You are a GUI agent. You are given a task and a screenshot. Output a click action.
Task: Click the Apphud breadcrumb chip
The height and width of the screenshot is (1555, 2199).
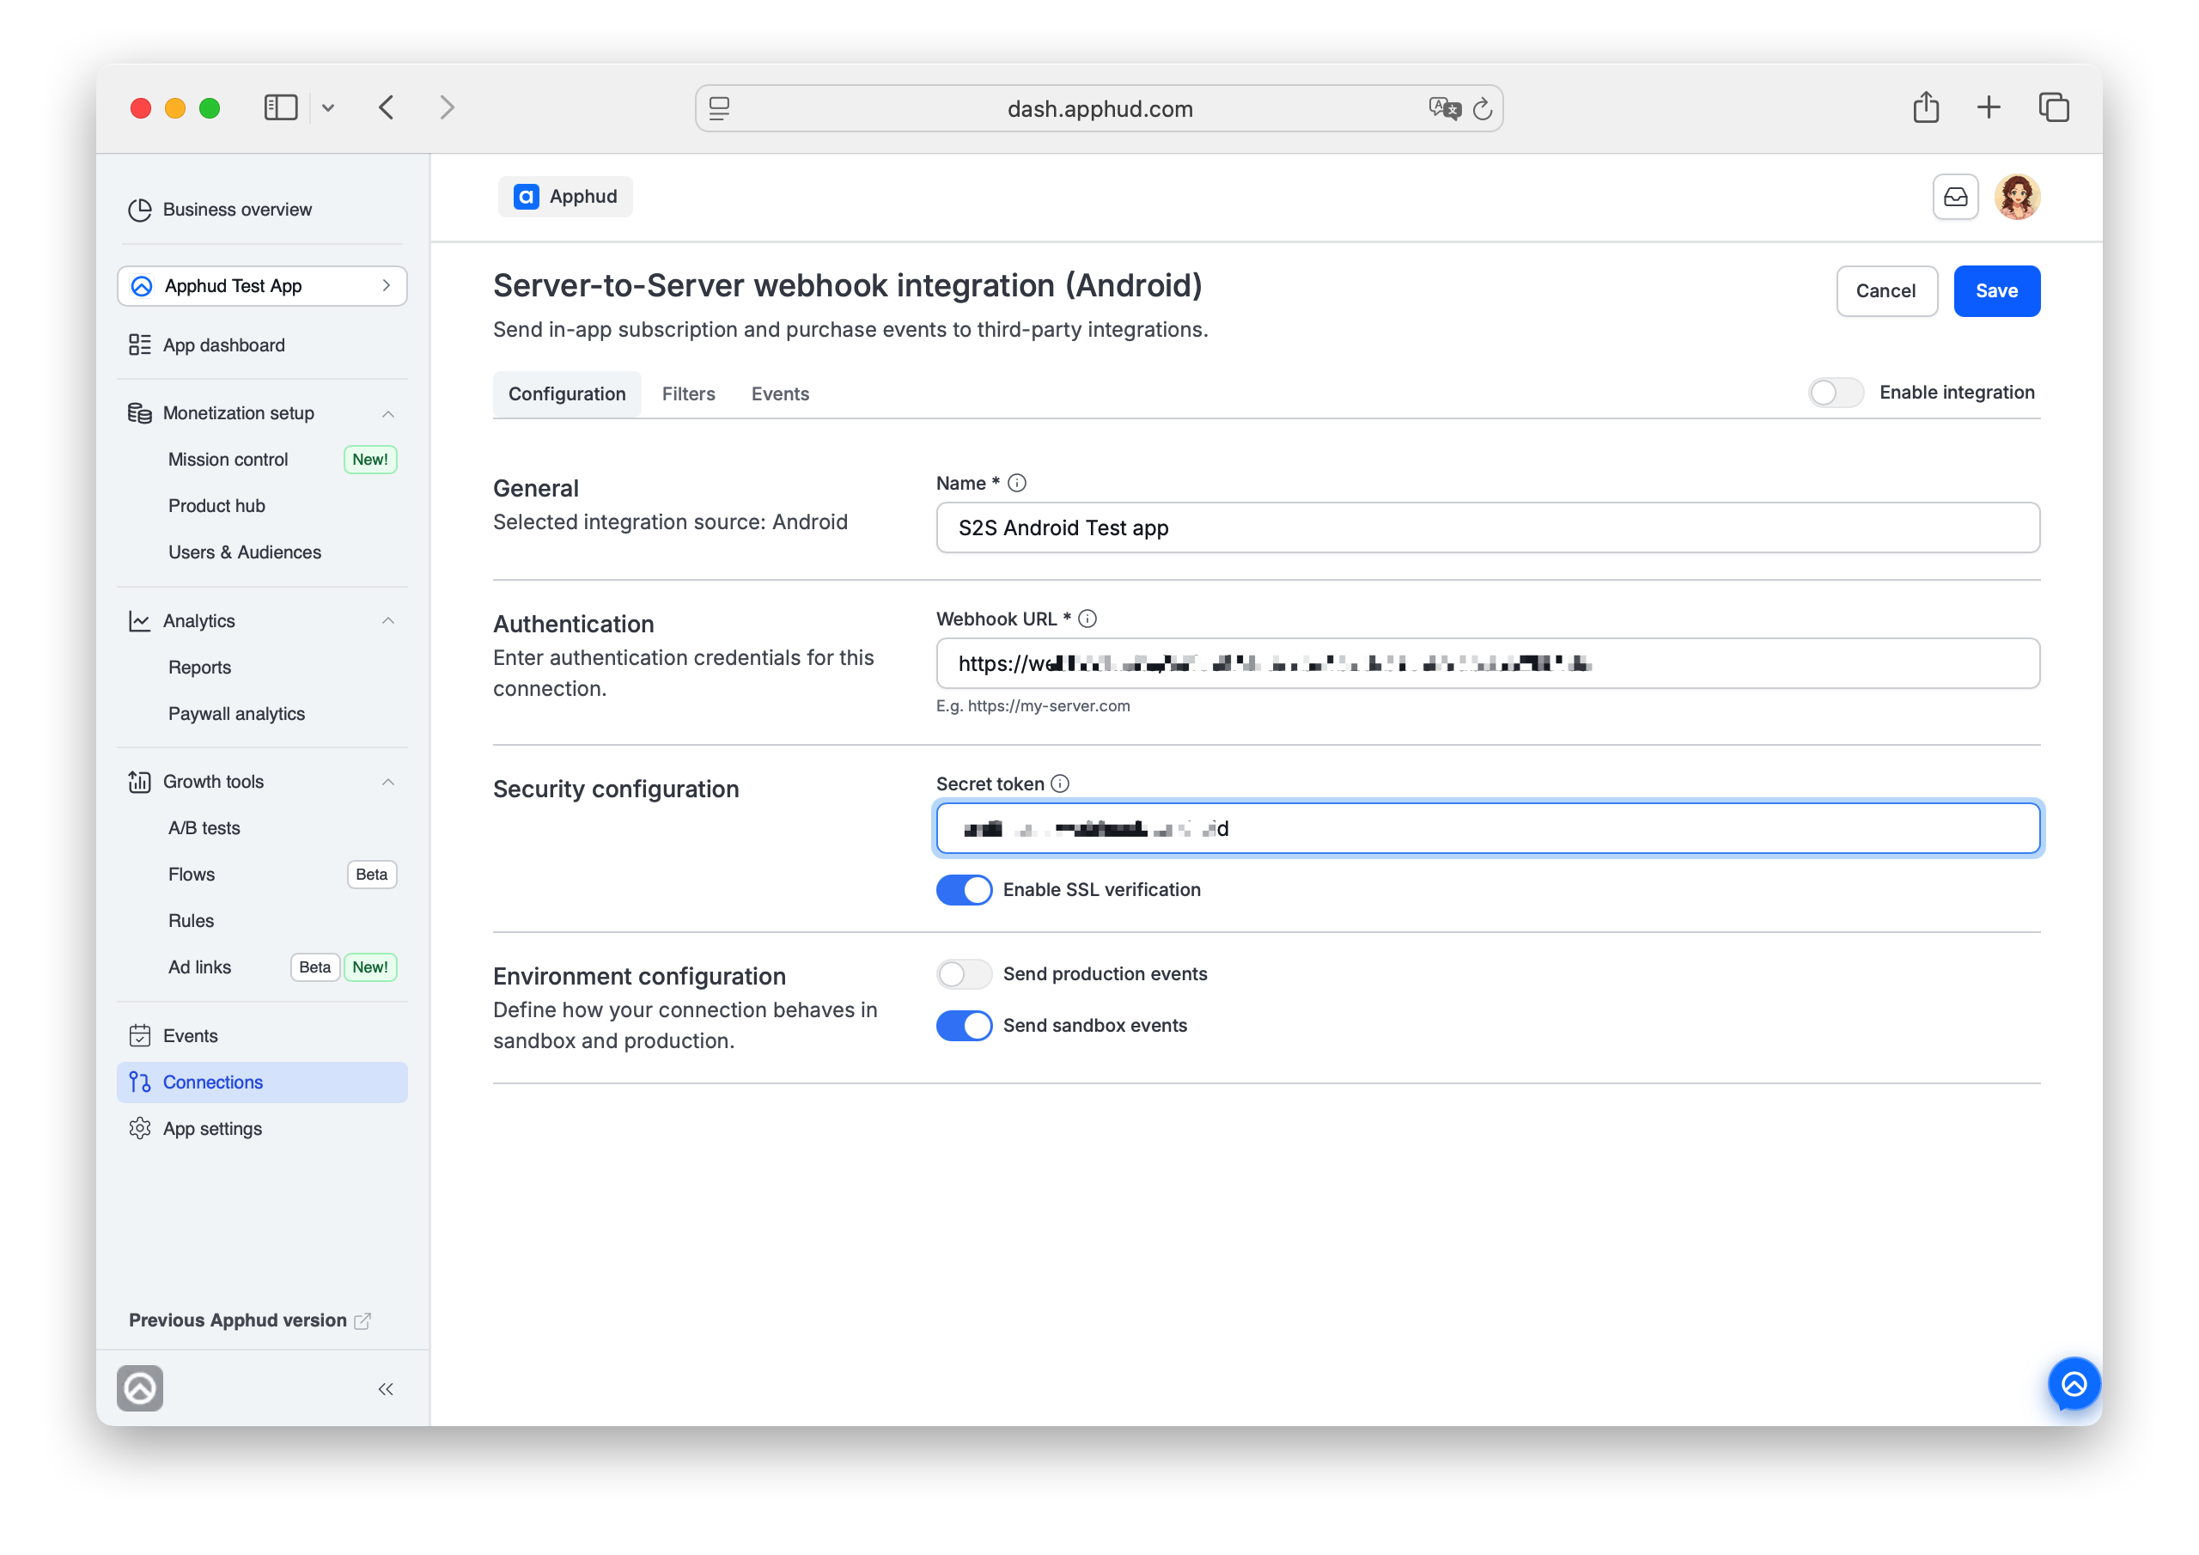565,197
